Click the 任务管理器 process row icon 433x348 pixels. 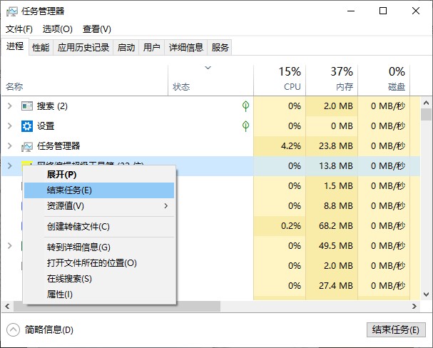coord(27,146)
